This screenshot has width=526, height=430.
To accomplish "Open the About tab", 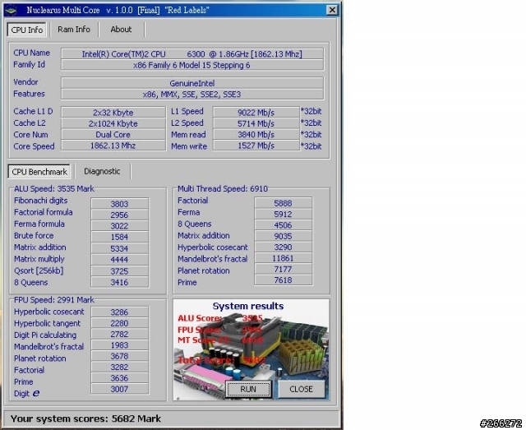I will tap(121, 30).
